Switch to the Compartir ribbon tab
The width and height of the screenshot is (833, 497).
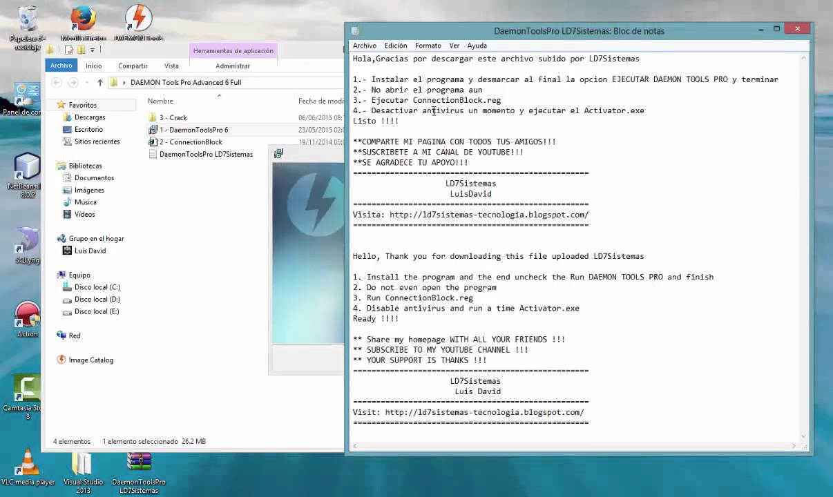click(133, 66)
